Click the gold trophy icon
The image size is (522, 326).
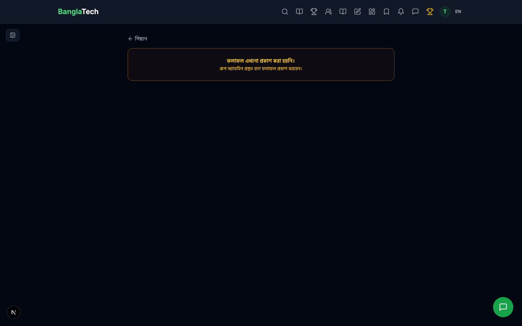430,12
